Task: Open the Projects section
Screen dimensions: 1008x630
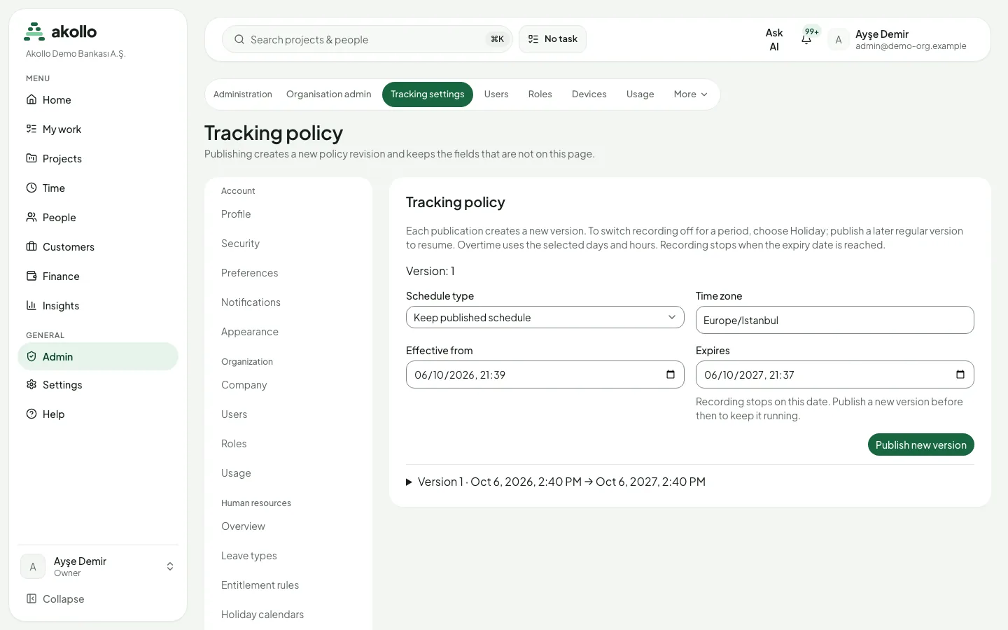Action: (x=98, y=159)
